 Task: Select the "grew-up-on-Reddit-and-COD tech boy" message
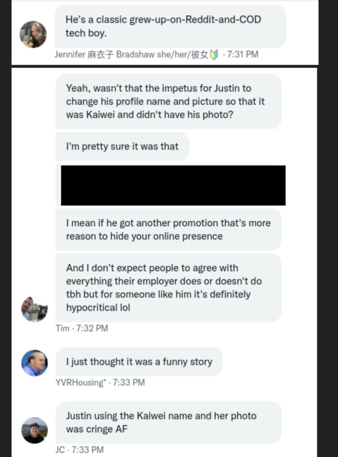(x=170, y=26)
